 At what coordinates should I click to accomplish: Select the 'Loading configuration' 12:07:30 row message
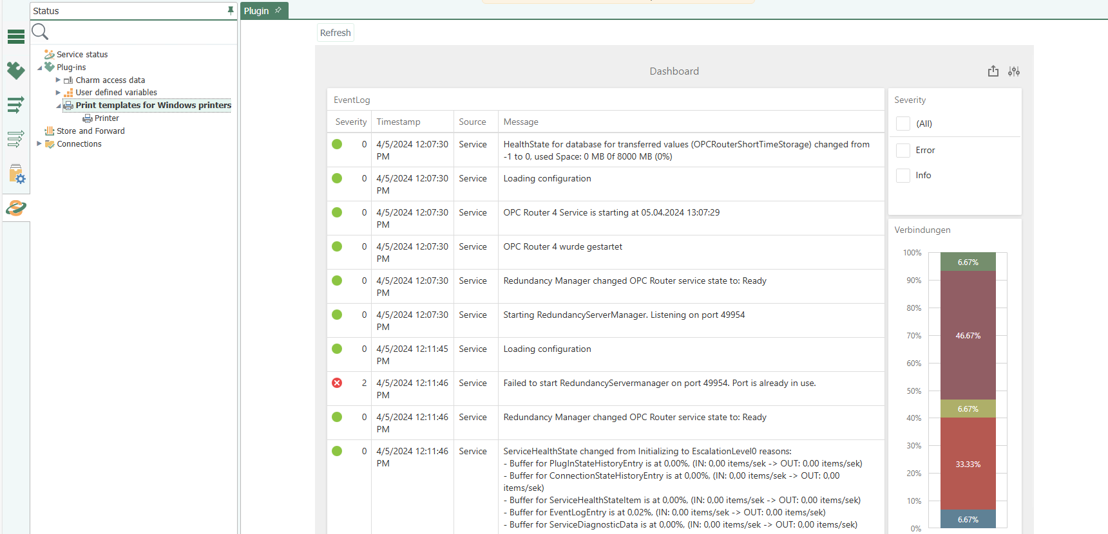(547, 178)
